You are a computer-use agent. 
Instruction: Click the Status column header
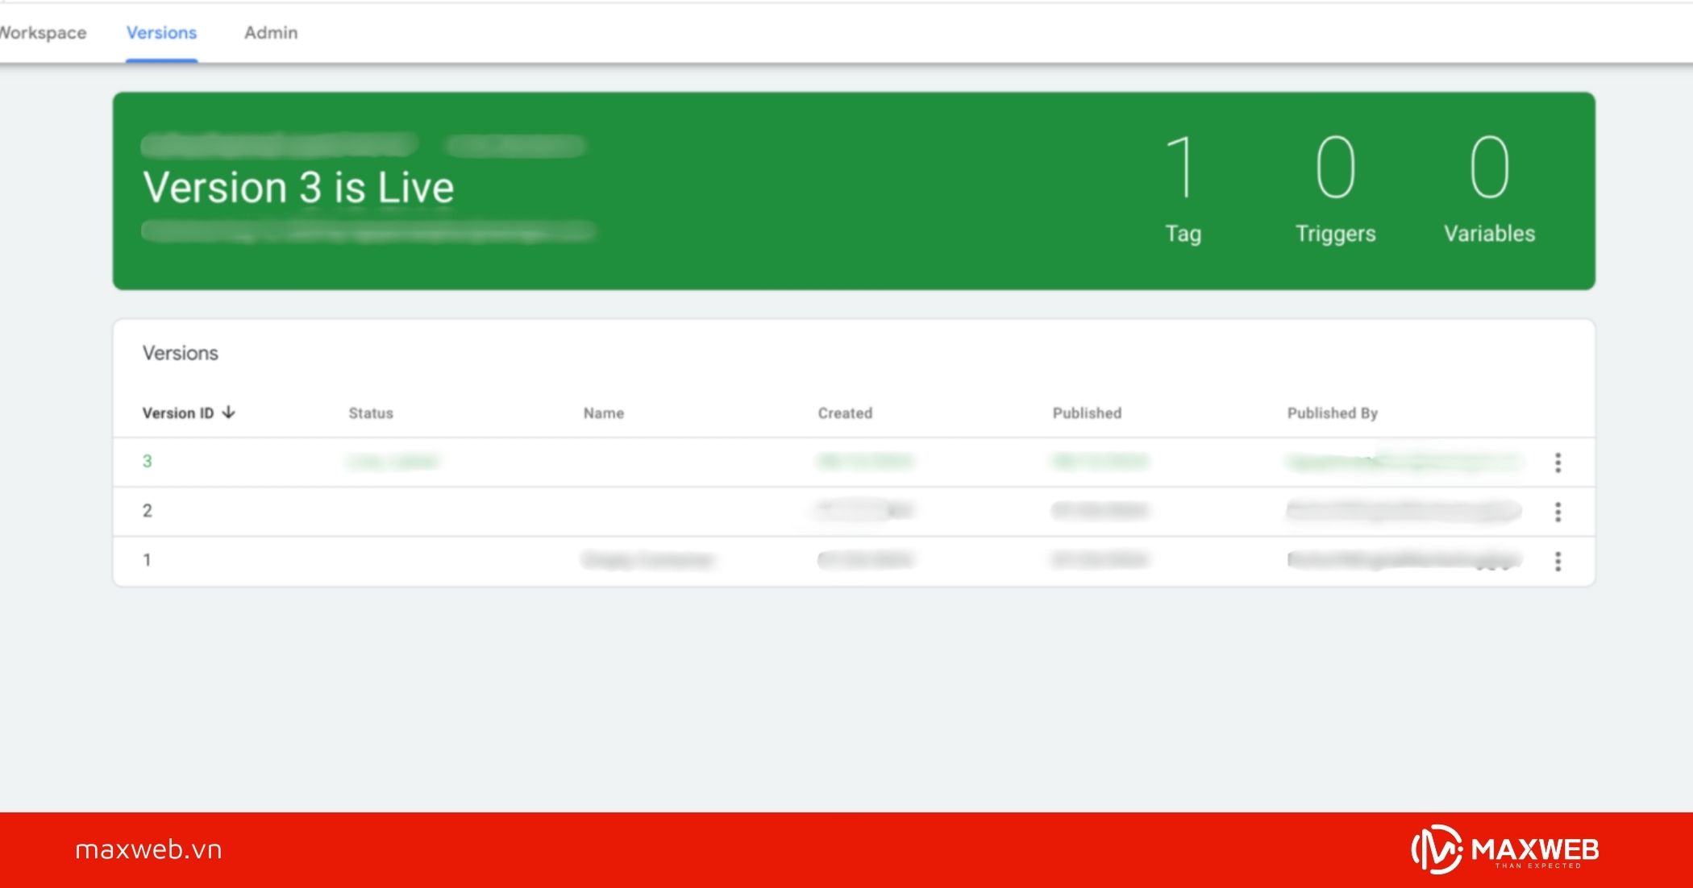tap(371, 413)
